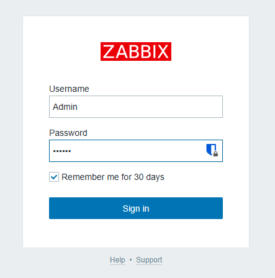
Task: Click the dot separator between Help and Support
Action: (x=130, y=259)
